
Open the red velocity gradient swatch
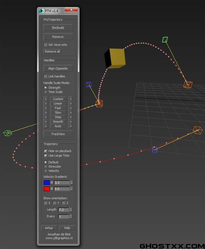click(47, 189)
